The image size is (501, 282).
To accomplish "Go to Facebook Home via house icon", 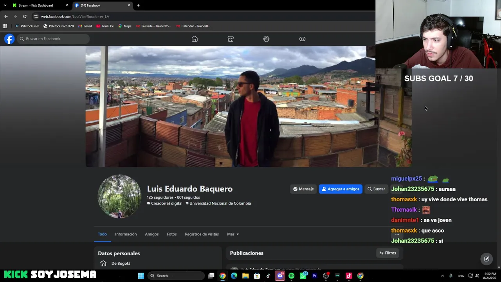I will tap(195, 39).
